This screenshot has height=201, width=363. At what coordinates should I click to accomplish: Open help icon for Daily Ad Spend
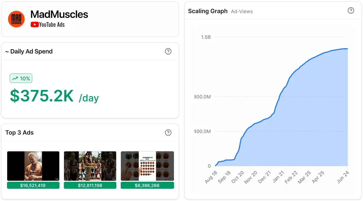[x=168, y=51]
